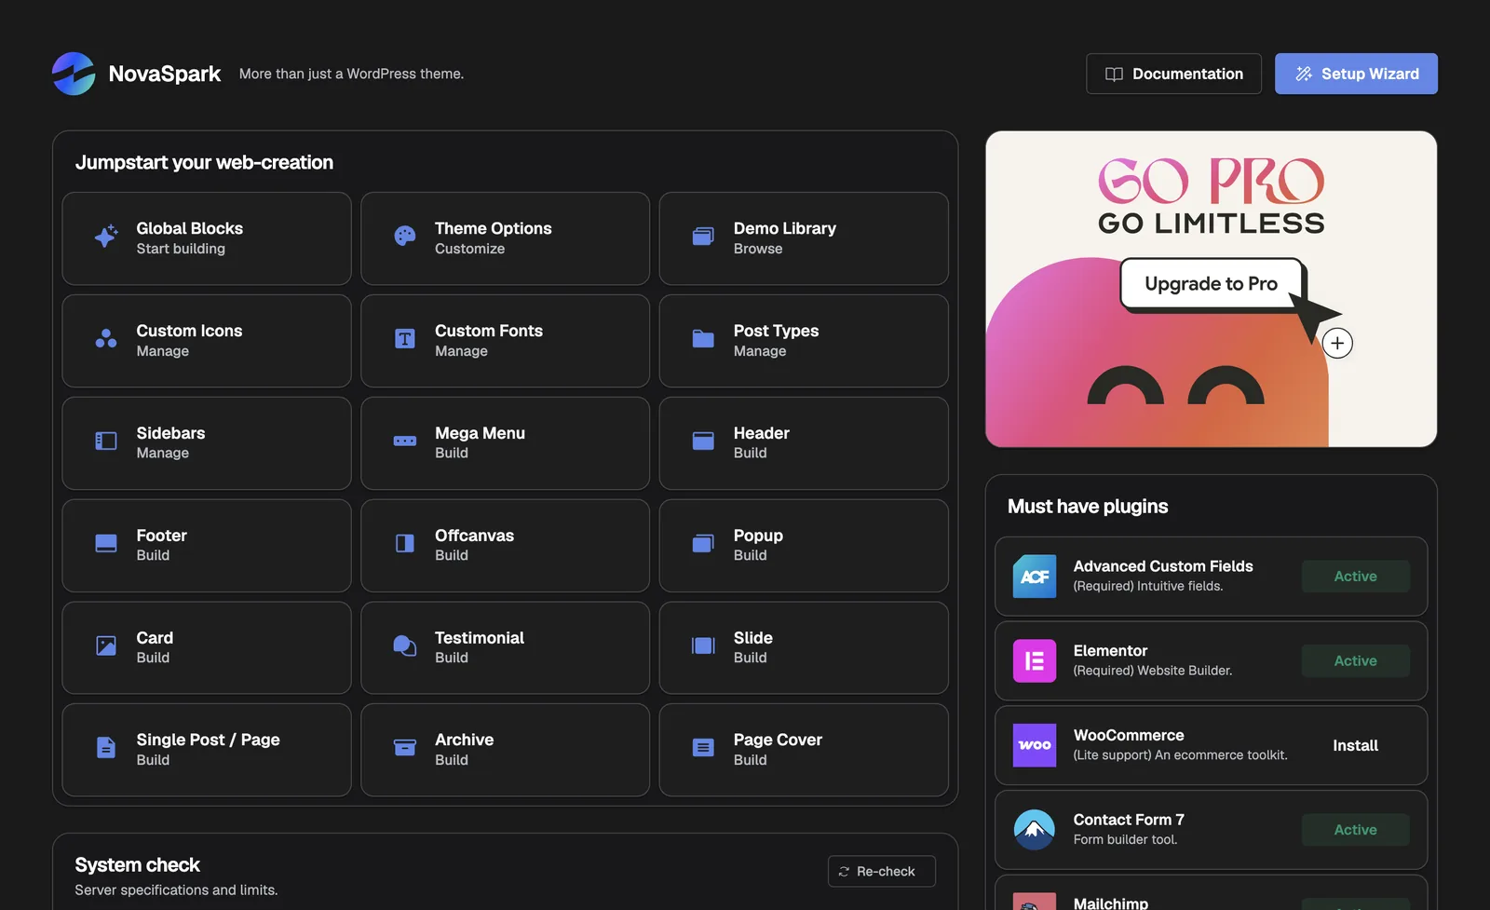Click Upgrade to Pro button

[x=1211, y=284]
